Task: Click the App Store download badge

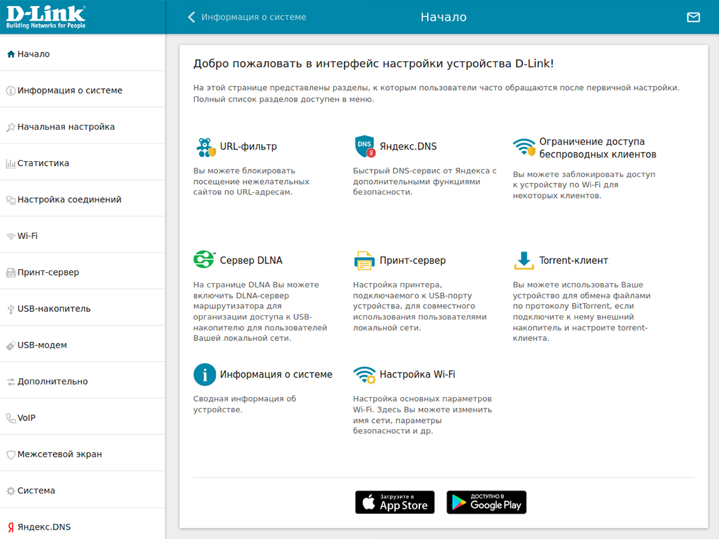Action: [395, 502]
